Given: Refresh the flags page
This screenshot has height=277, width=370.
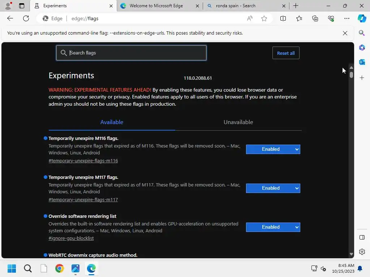Looking at the screenshot, I should [26, 18].
